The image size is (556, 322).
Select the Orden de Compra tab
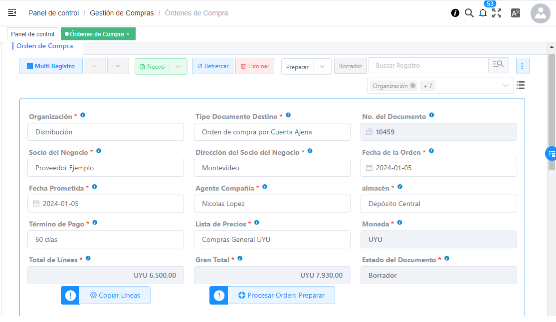(44, 46)
